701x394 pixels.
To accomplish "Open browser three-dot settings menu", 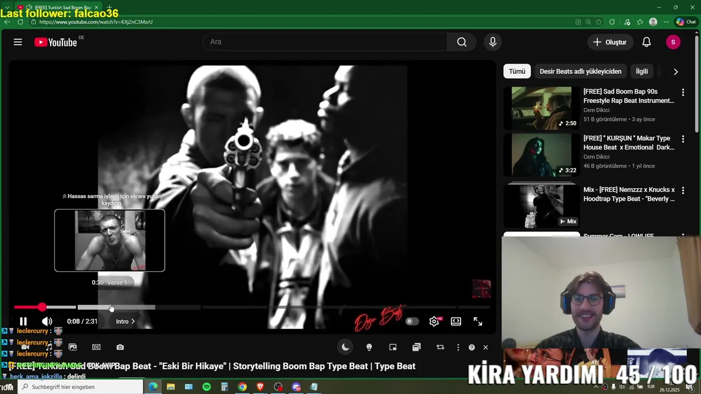I will pos(666,22).
